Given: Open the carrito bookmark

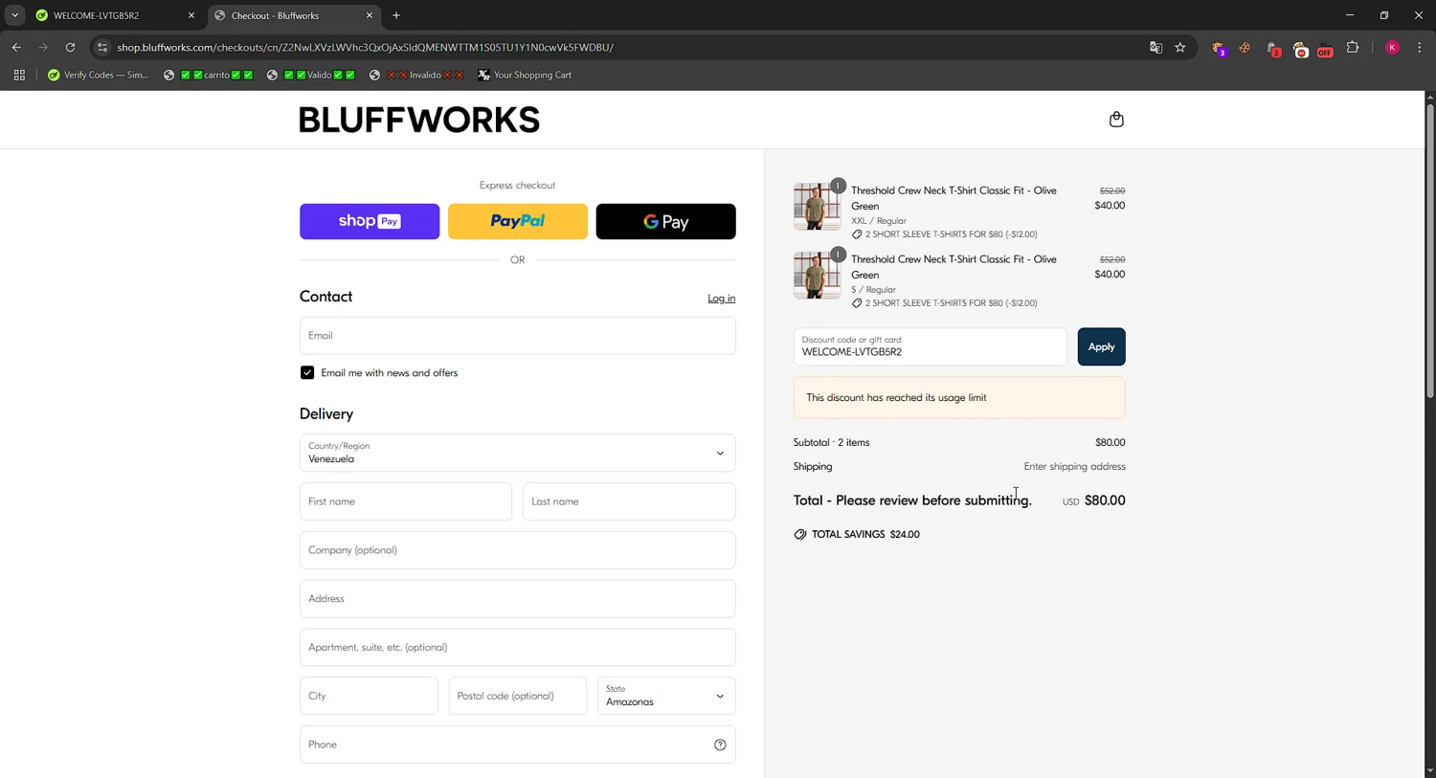Looking at the screenshot, I should pos(208,75).
